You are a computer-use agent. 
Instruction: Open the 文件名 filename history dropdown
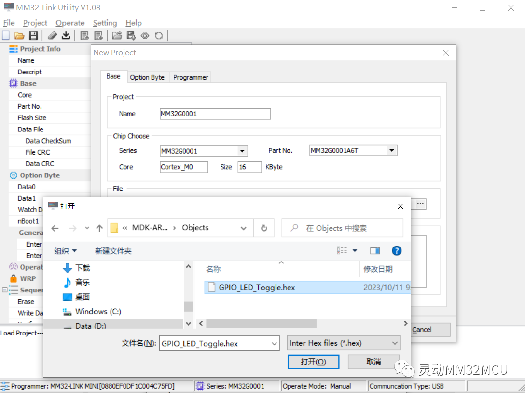click(274, 343)
